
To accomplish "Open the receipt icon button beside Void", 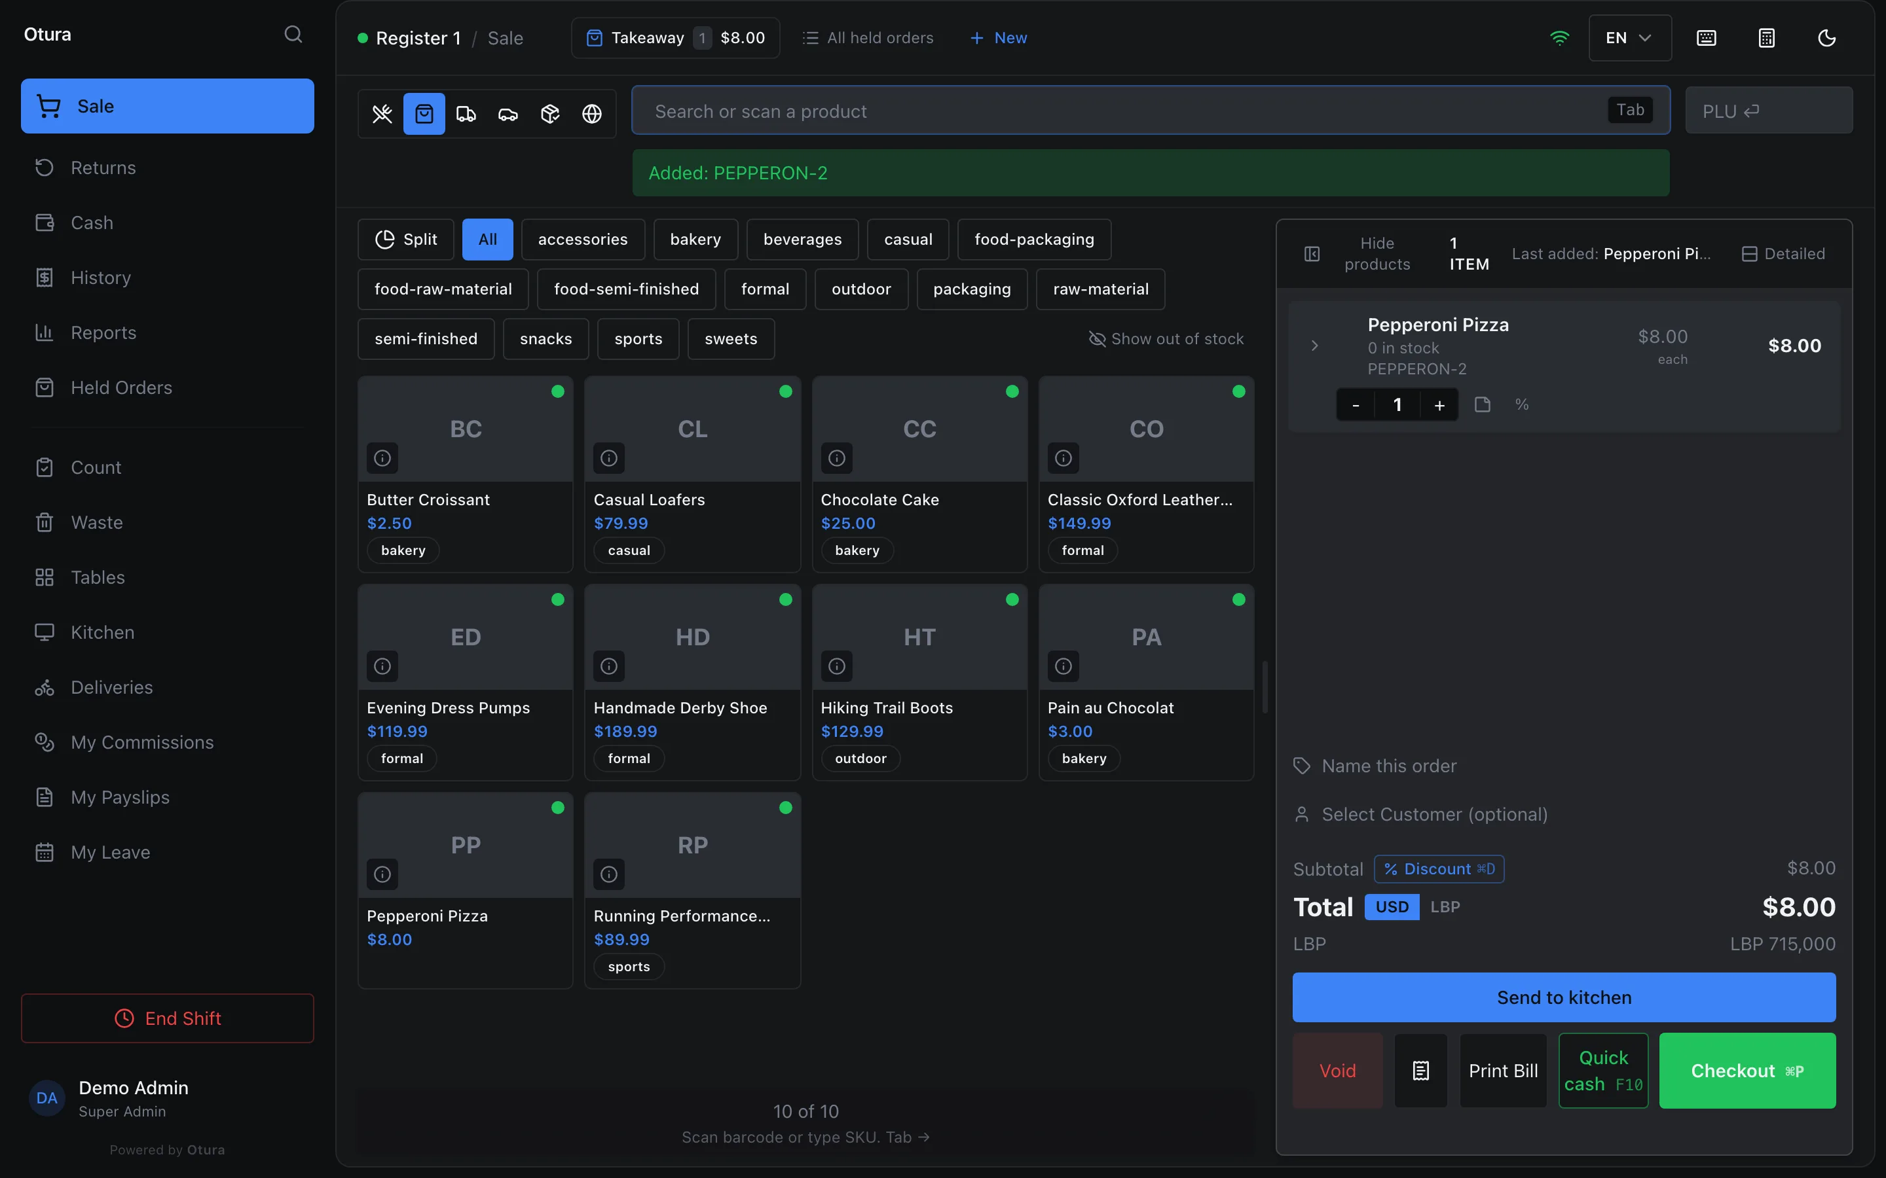I will (1421, 1071).
